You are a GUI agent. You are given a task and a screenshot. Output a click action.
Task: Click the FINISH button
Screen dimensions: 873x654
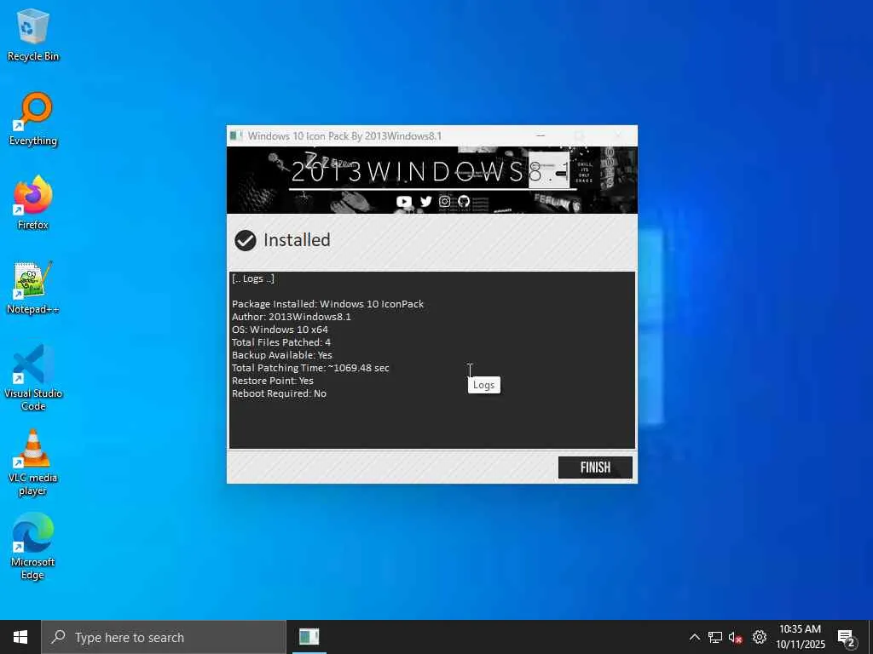pos(595,468)
